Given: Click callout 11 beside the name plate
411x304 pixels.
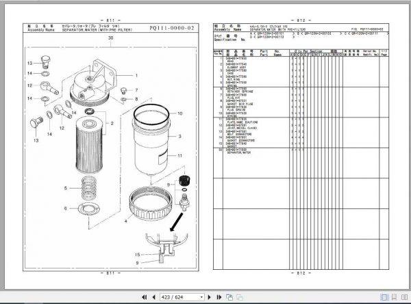Looking at the screenshot, I should point(179,156).
